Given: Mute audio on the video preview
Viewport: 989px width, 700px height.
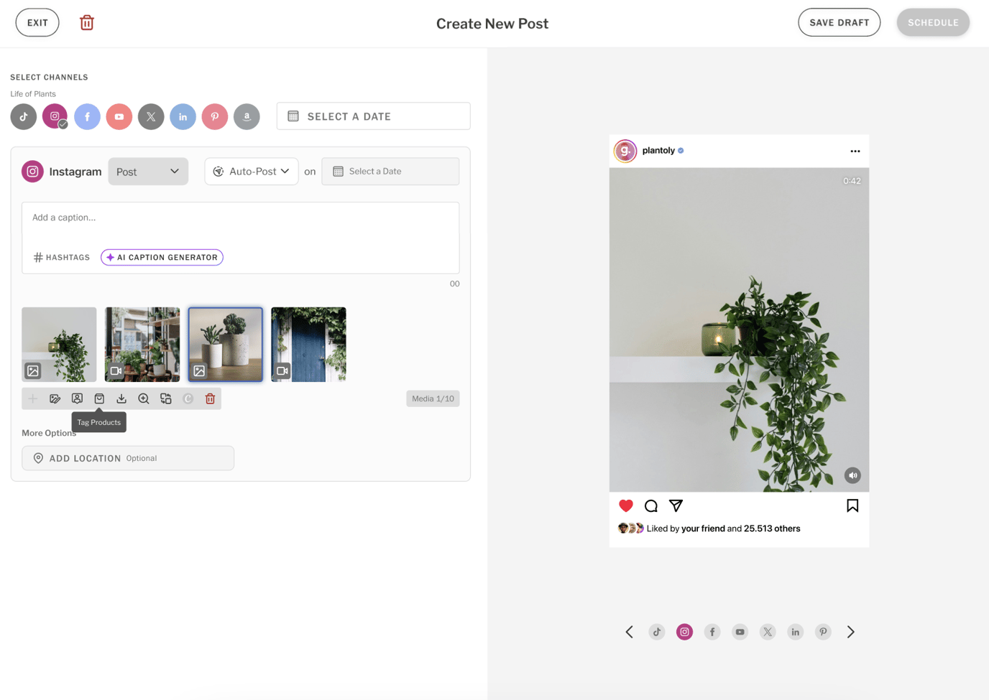Looking at the screenshot, I should click(x=852, y=475).
